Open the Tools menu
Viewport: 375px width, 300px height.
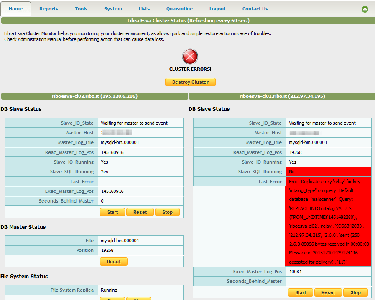81,9
